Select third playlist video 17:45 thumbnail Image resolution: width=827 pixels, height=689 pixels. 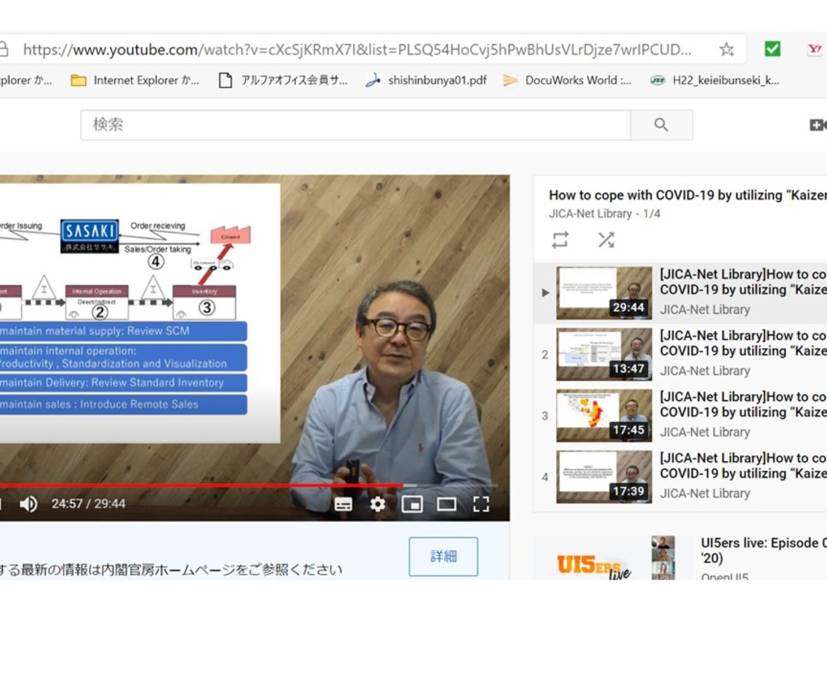604,416
